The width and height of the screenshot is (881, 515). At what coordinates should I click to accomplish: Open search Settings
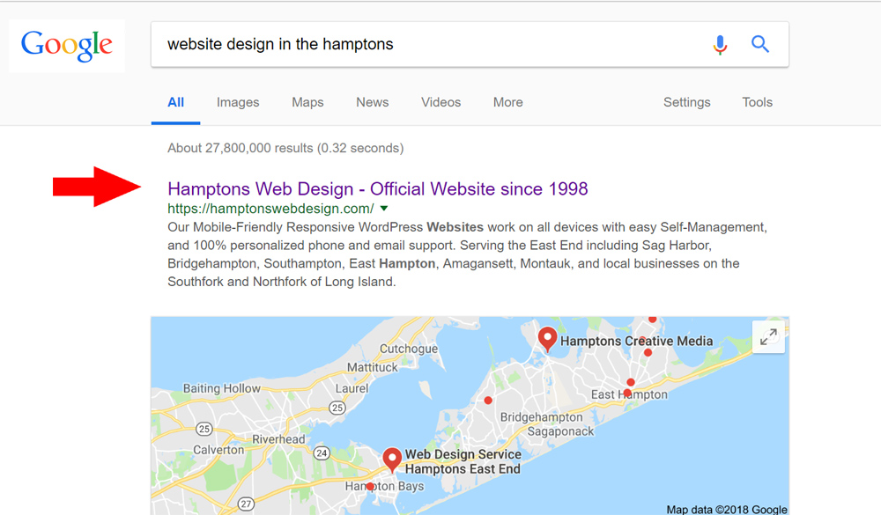(x=686, y=102)
